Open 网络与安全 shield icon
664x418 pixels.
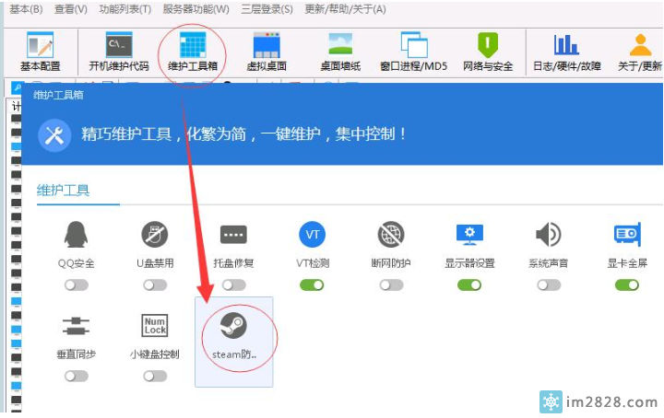pos(487,50)
